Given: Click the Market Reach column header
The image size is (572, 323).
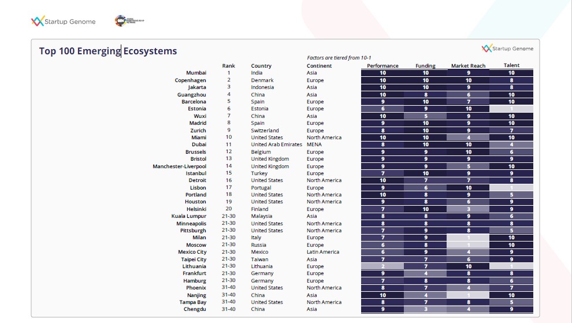Looking at the screenshot, I should 468,66.
